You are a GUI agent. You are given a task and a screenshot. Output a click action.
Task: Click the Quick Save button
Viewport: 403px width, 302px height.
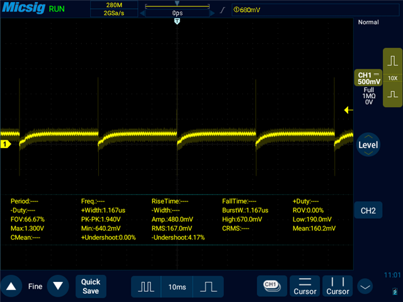click(91, 286)
